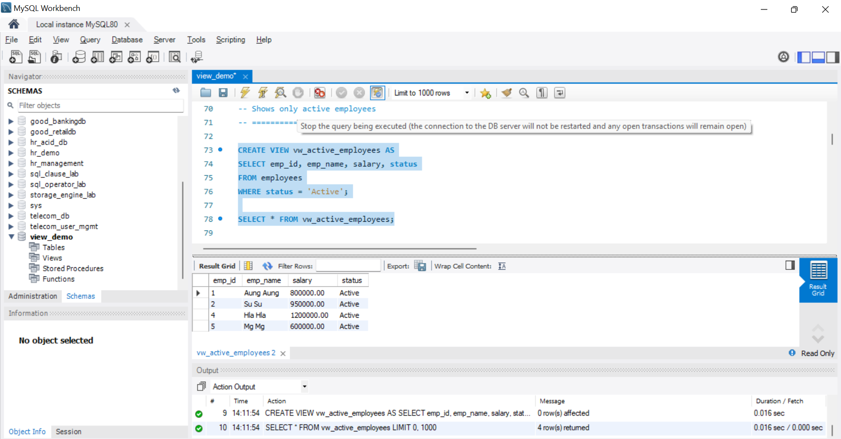This screenshot has height=439, width=841.
Task: Click the Filter objects search field
Action: click(x=100, y=106)
